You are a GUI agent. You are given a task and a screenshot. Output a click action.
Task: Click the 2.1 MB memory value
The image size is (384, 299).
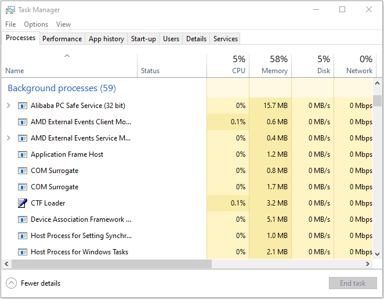tap(277, 252)
